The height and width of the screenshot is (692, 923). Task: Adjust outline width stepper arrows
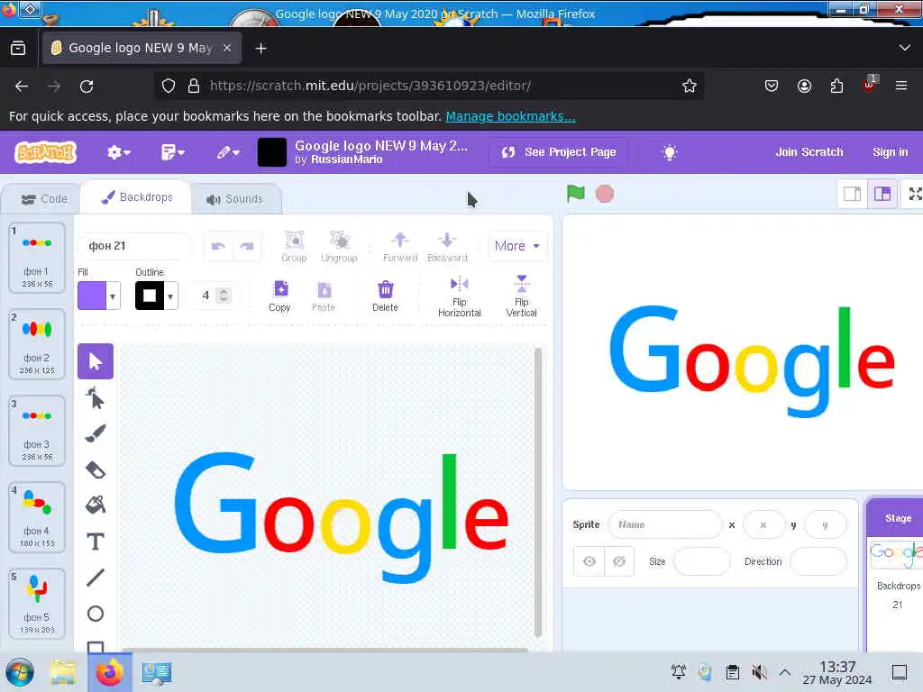(x=224, y=296)
